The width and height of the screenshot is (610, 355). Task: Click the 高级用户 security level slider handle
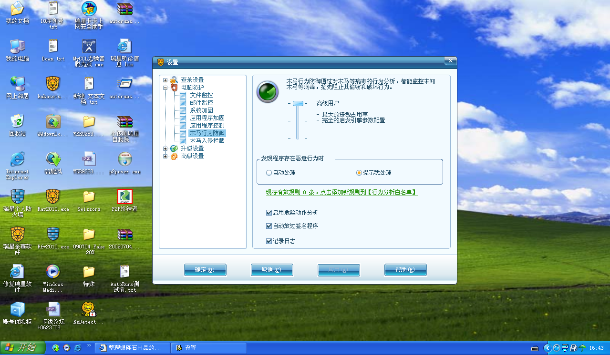click(x=298, y=103)
